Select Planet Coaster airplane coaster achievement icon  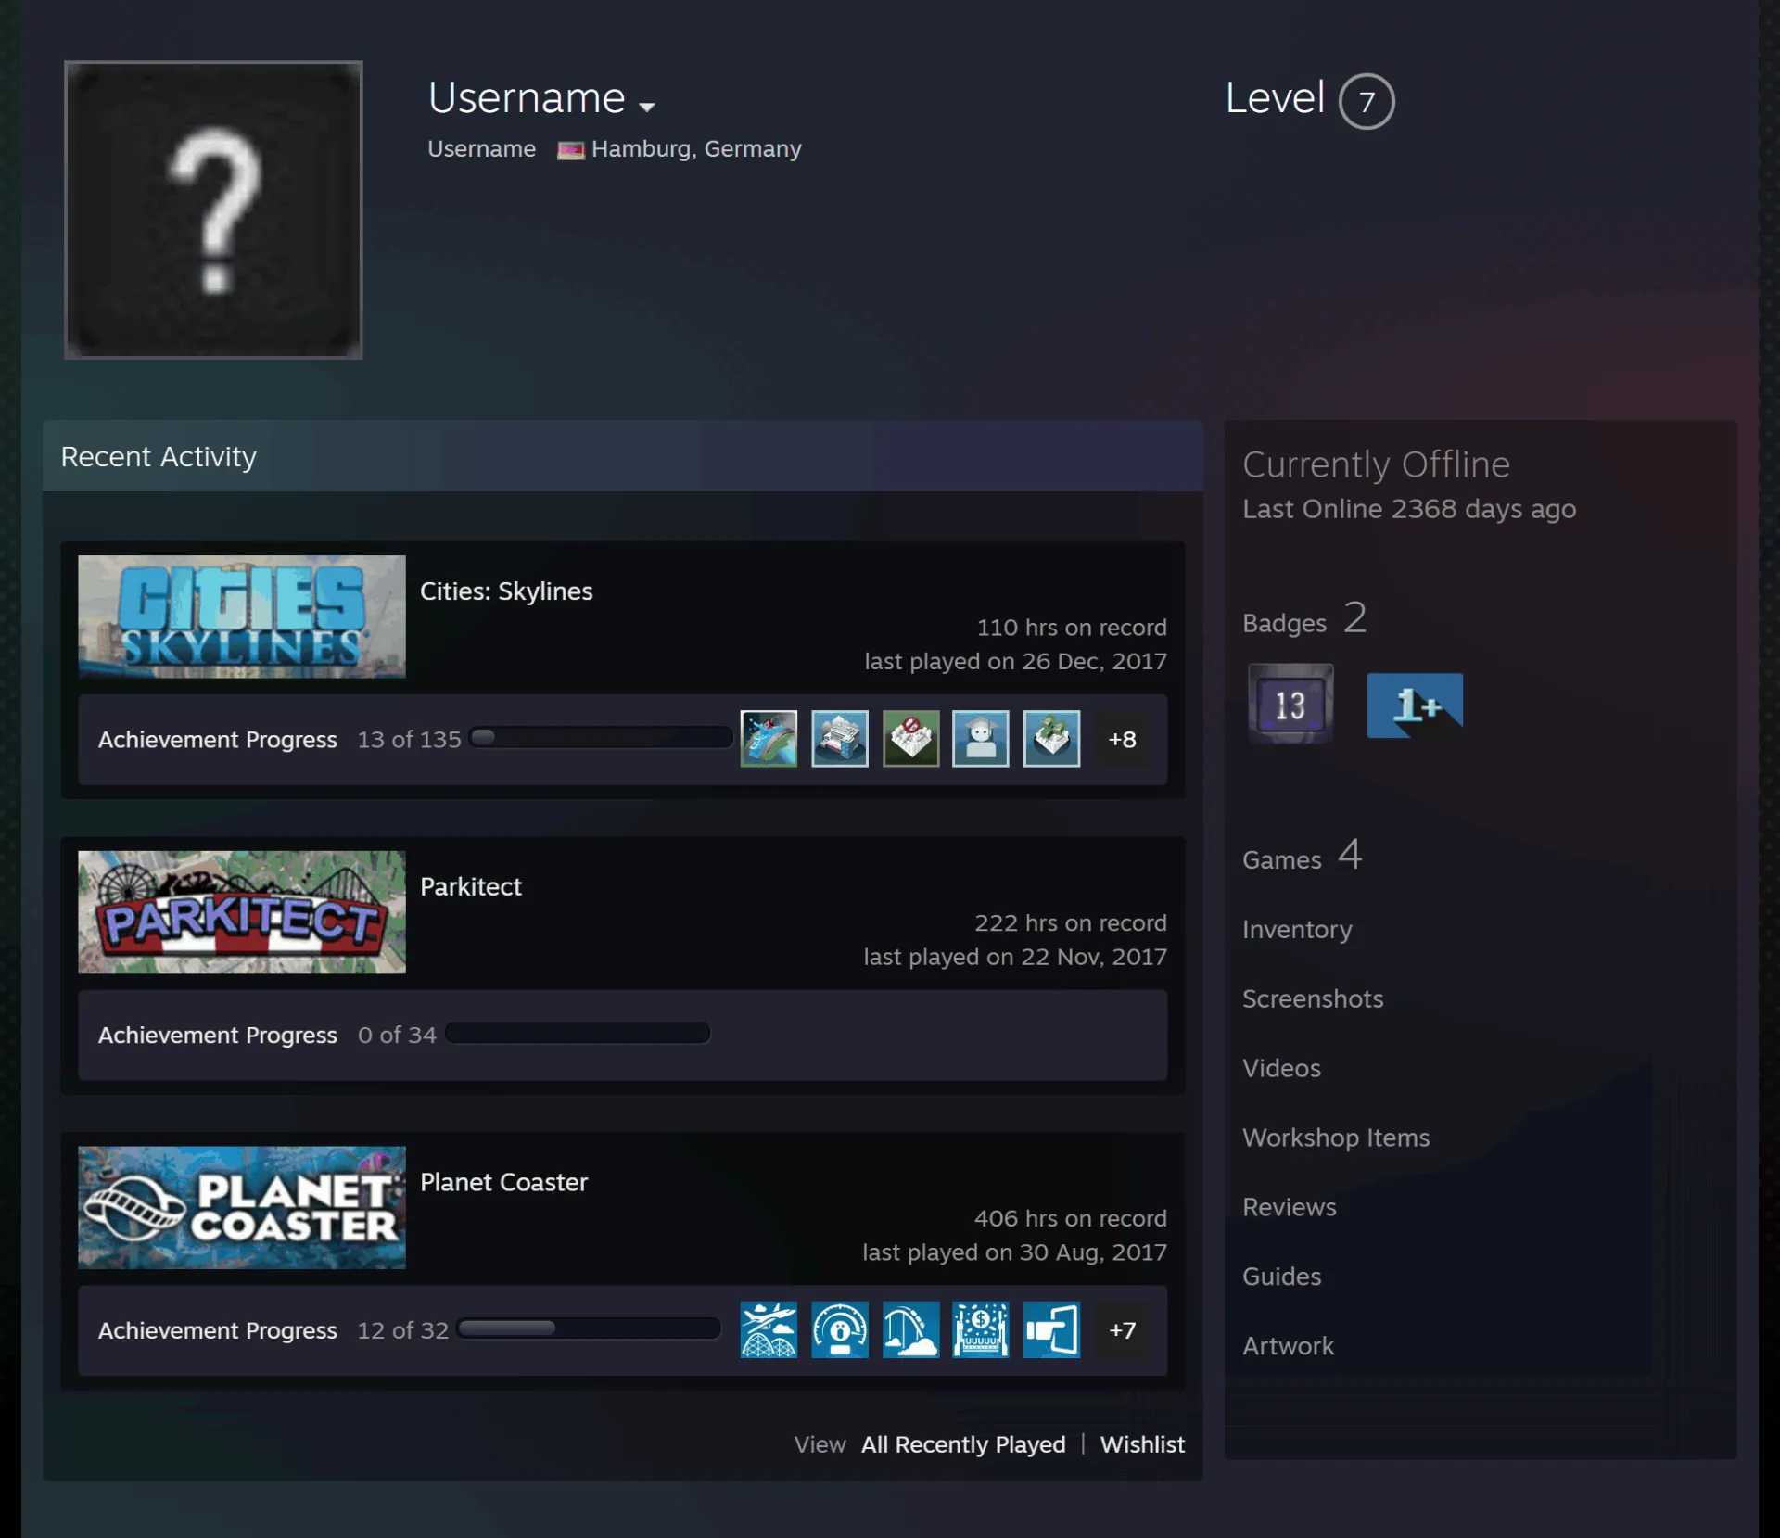pos(769,1329)
